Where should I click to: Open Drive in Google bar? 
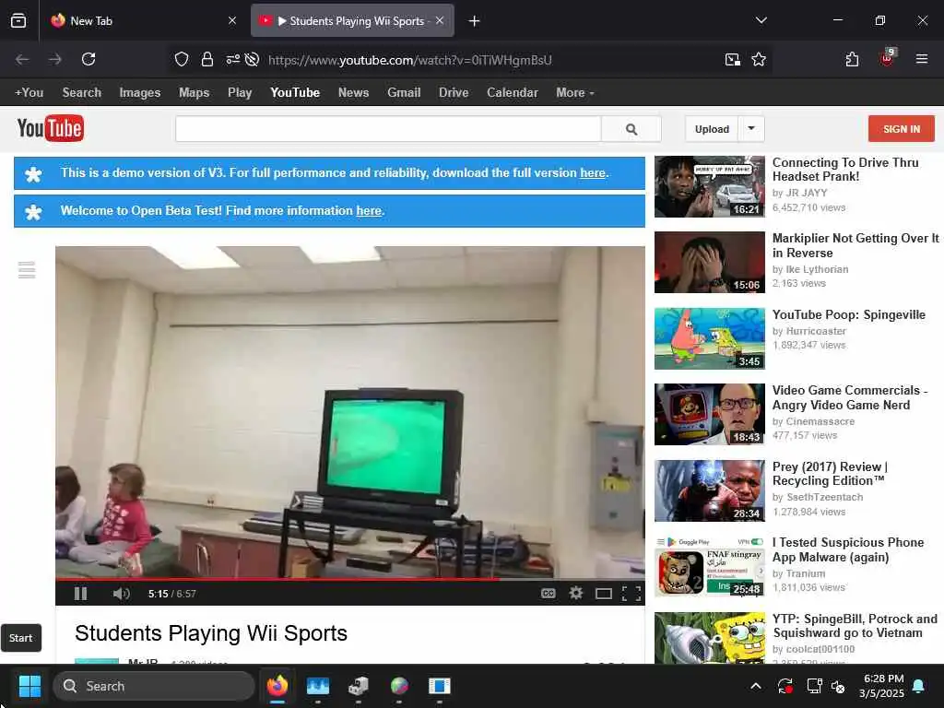coord(454,93)
